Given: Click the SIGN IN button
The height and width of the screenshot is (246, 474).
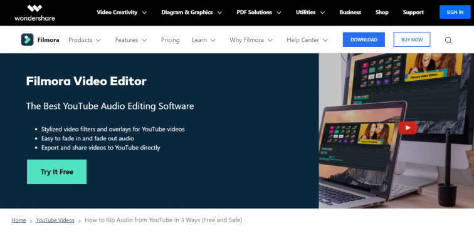Looking at the screenshot, I should click(455, 12).
